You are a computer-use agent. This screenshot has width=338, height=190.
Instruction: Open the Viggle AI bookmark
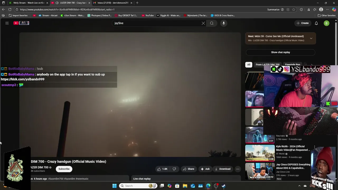pyautogui.click(x=168, y=15)
